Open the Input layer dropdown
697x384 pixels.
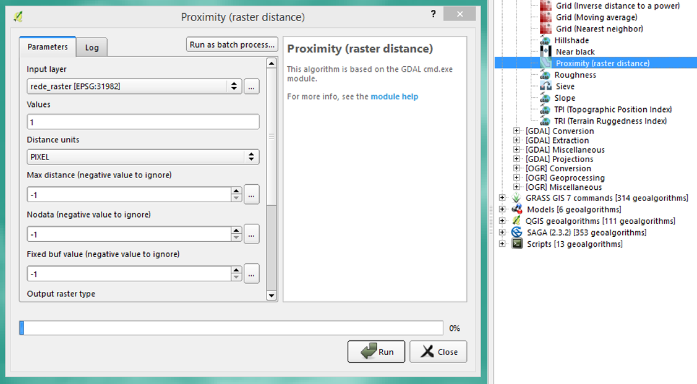click(234, 87)
